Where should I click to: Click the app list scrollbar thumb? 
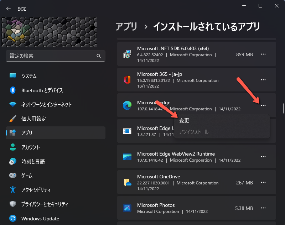(283, 108)
